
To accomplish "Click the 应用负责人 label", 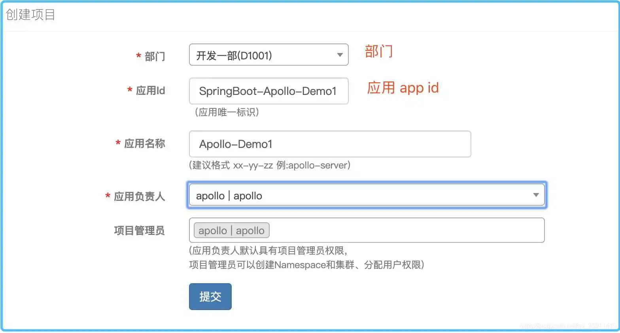I will (x=139, y=196).
